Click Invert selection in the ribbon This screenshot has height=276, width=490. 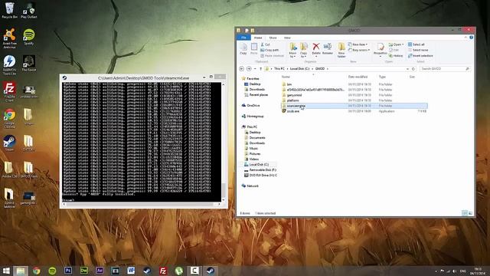click(420, 56)
